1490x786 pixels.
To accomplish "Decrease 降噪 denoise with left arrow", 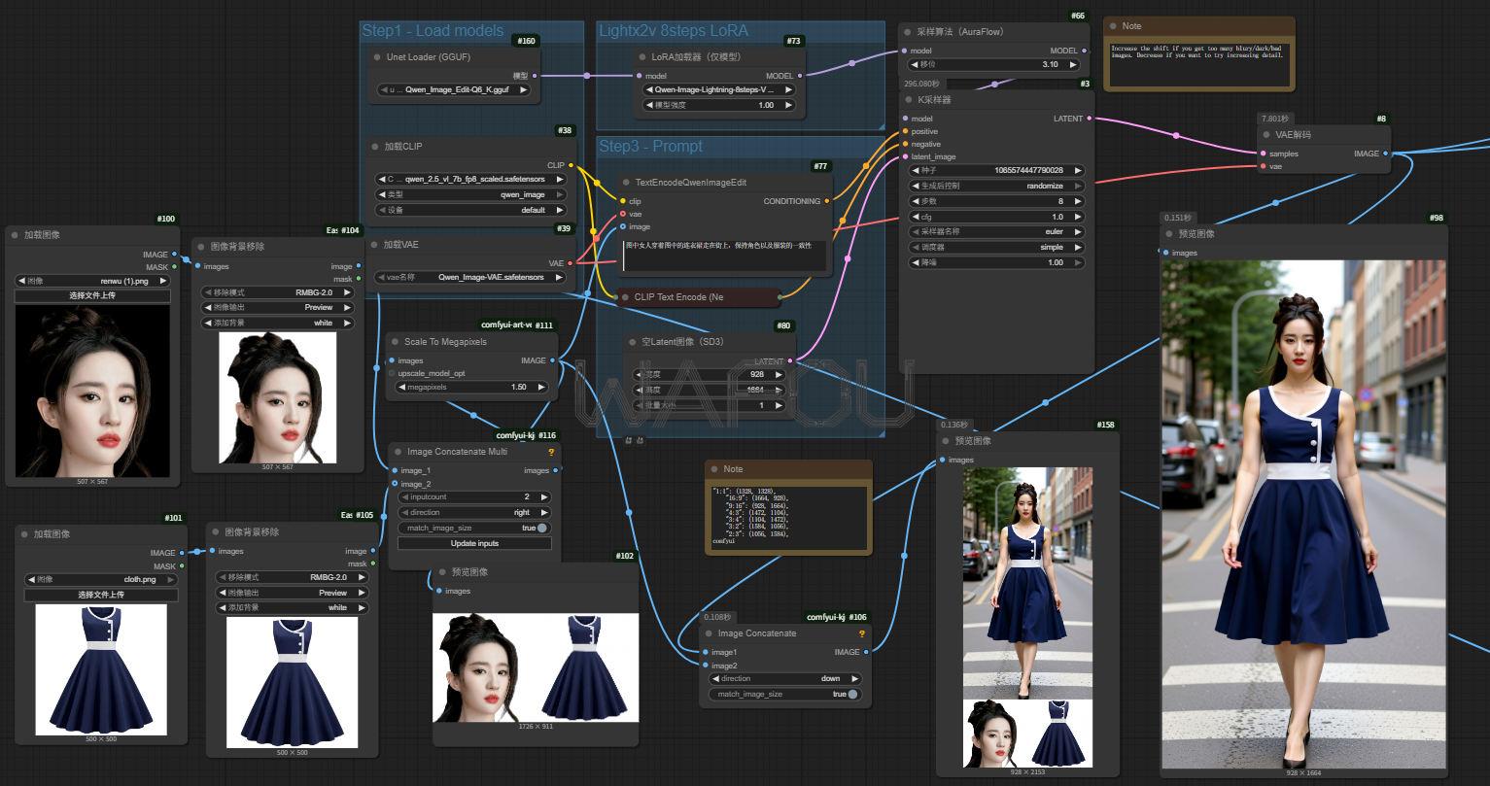I will 915,262.
